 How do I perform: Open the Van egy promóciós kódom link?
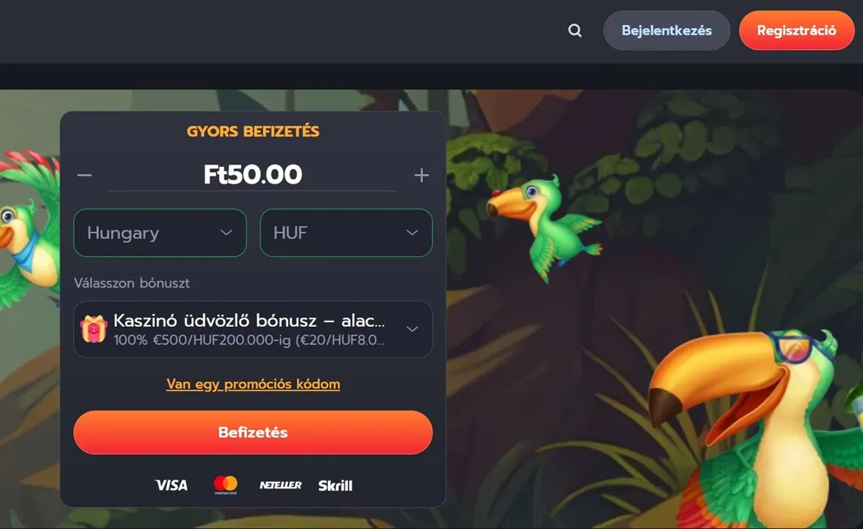(253, 384)
